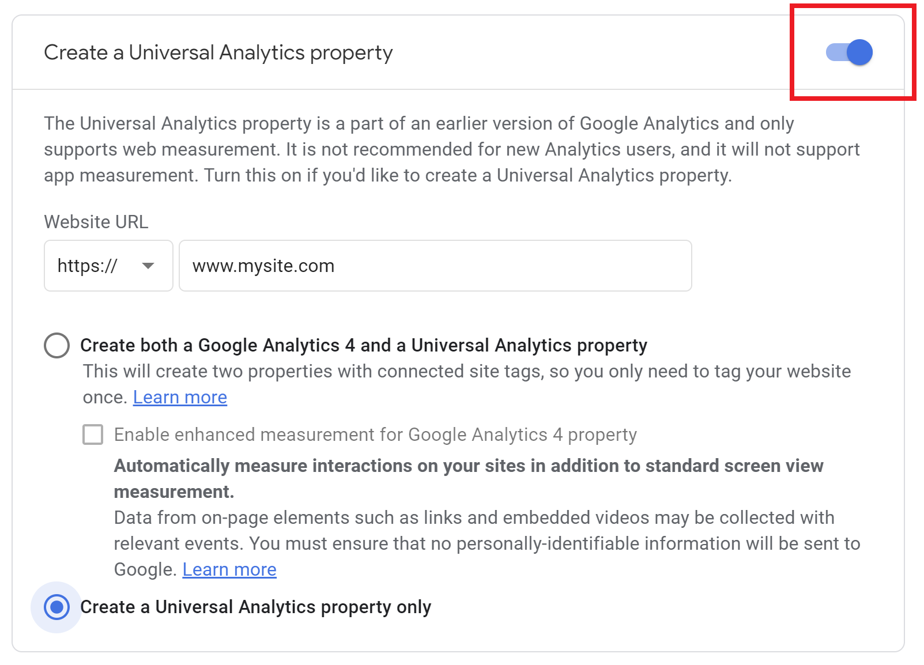Click the bold "Automatically measure interactions" text
The width and height of the screenshot is (924, 665).
(x=468, y=466)
